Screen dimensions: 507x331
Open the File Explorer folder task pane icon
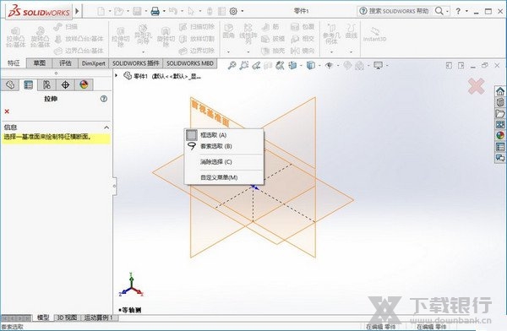(x=500, y=113)
